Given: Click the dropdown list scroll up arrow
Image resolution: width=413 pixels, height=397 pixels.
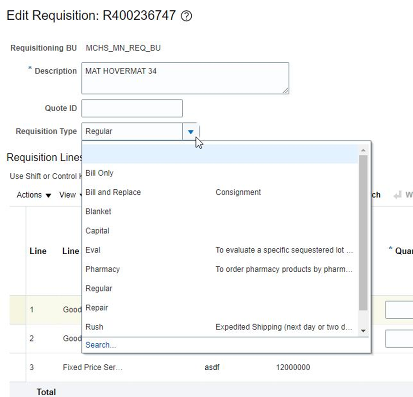Looking at the screenshot, I should tap(363, 150).
